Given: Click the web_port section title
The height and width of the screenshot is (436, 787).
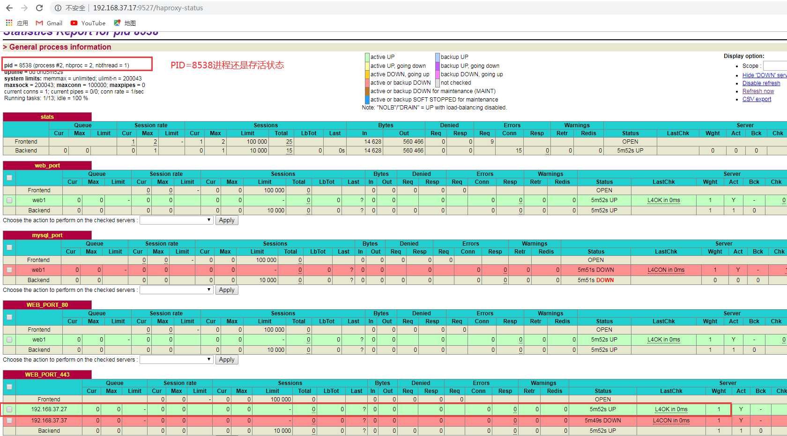Looking at the screenshot, I should [x=47, y=166].
